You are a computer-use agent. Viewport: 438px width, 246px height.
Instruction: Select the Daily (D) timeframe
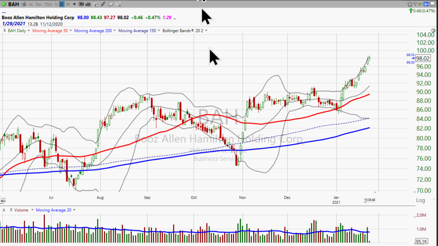62,5
